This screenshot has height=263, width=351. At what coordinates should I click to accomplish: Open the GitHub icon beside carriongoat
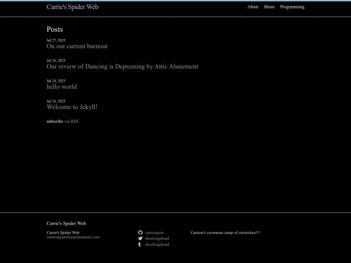click(140, 232)
